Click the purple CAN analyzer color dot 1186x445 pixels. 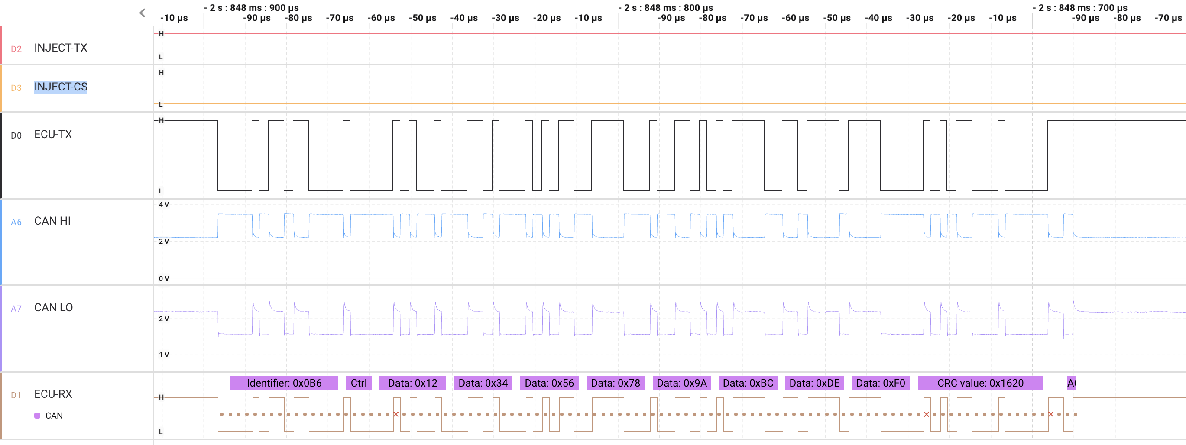37,416
